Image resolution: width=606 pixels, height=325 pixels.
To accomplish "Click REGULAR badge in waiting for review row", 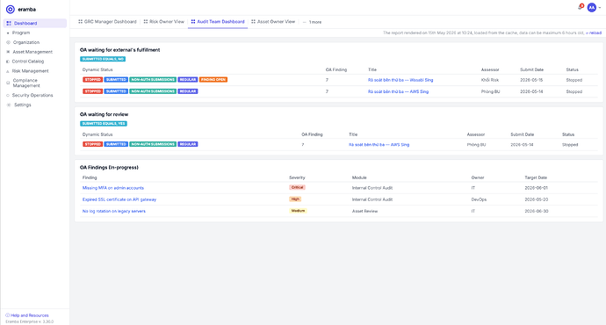I will [188, 144].
